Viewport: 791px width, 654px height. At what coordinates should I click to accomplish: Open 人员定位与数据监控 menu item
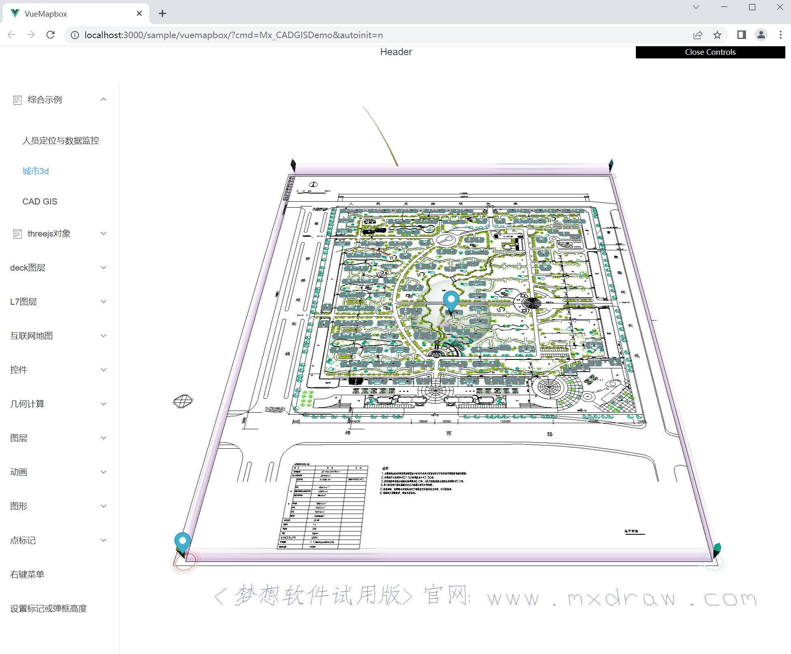59,139
